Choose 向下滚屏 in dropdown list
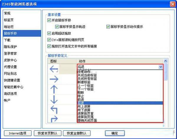Image resolution: width=177 pixels, height=139 pixels. (x=120, y=110)
